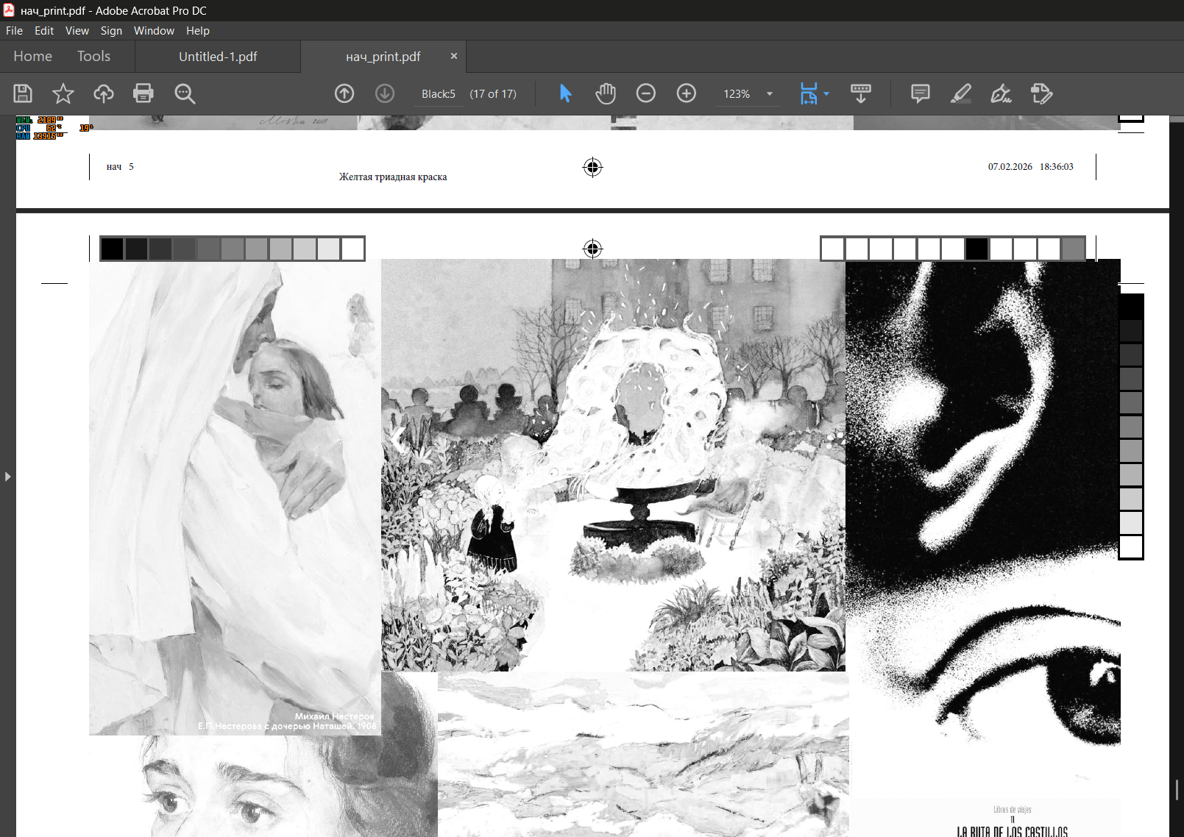Open the Edit menu
1184x837 pixels.
tap(44, 31)
